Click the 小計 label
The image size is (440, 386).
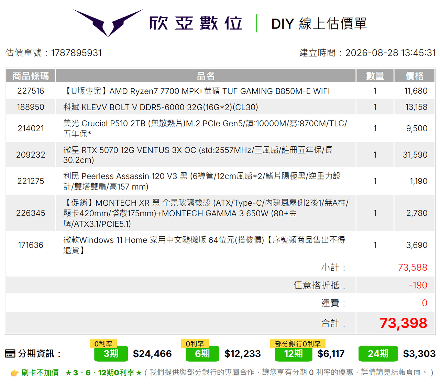point(333,268)
